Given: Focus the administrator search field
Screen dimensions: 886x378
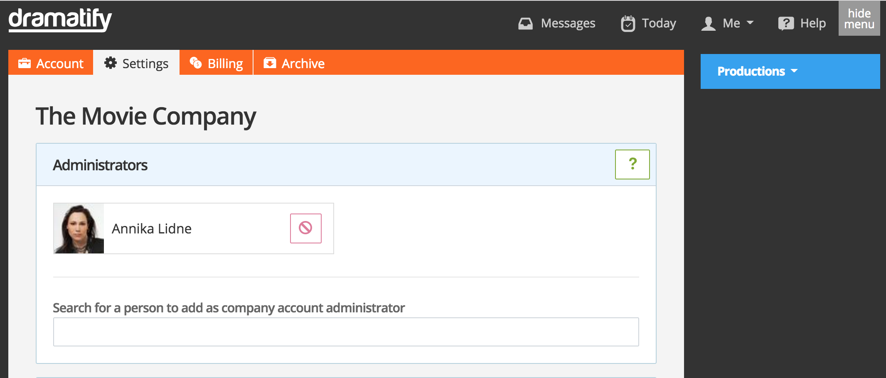Looking at the screenshot, I should tap(346, 332).
